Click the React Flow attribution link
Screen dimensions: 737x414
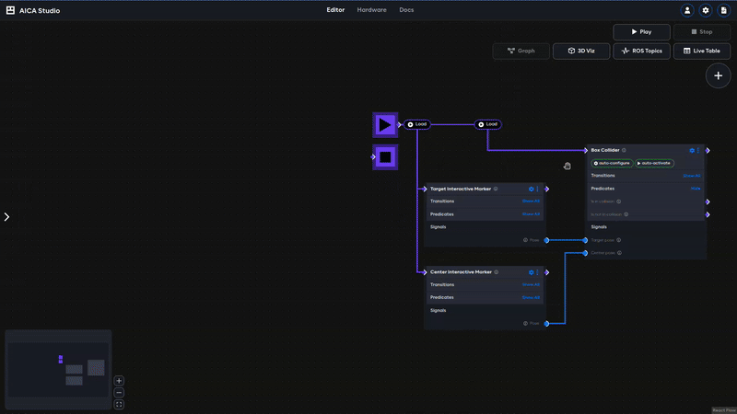724,410
